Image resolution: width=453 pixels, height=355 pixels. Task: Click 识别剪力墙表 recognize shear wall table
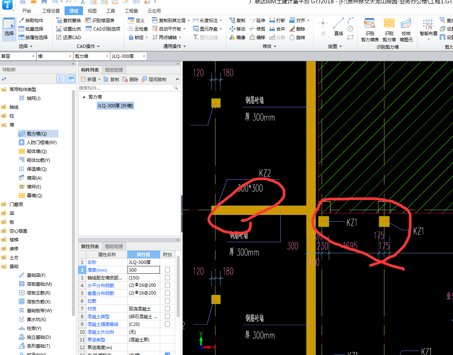pos(370,30)
